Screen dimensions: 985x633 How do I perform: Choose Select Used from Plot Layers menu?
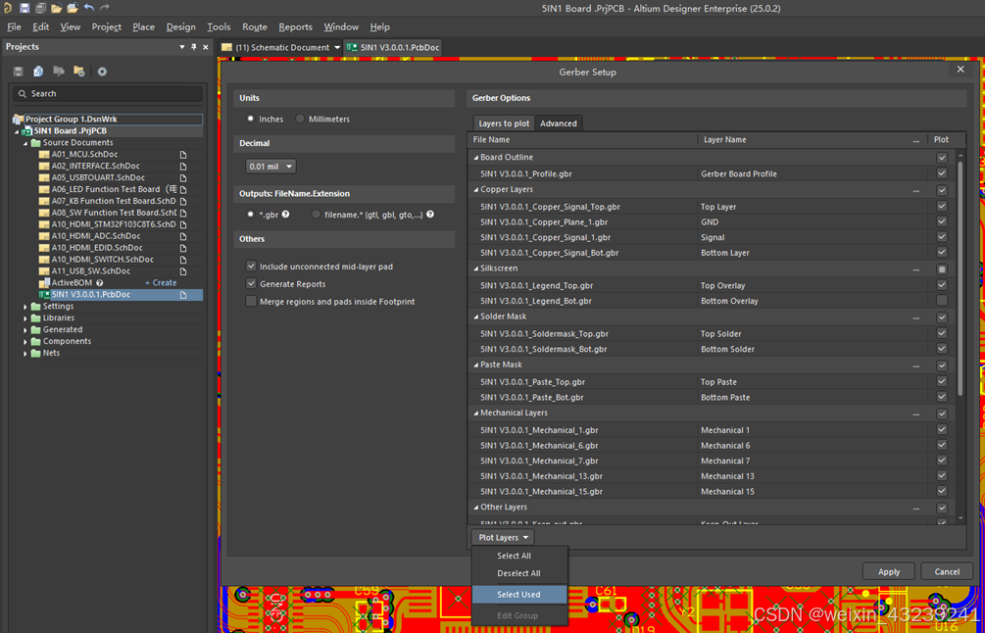click(x=518, y=595)
